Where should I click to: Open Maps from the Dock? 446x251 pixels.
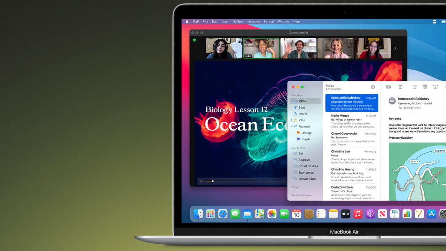(x=259, y=214)
